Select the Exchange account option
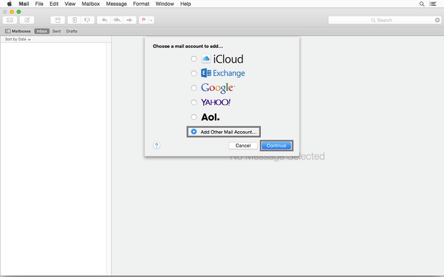Viewport: 444px width, 277px height. point(193,74)
